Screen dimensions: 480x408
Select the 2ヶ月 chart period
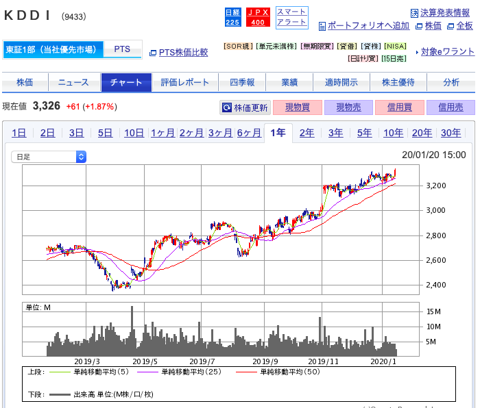coord(191,133)
